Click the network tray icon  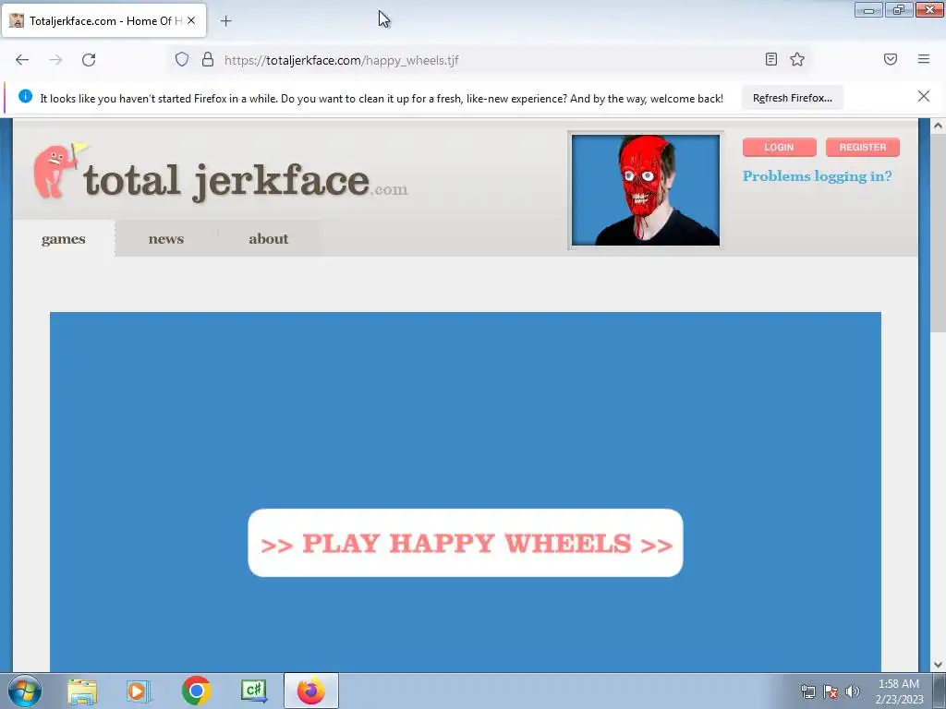[x=807, y=691]
